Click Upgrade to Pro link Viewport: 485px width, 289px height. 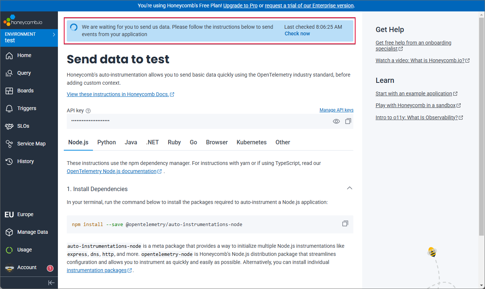[240, 6]
